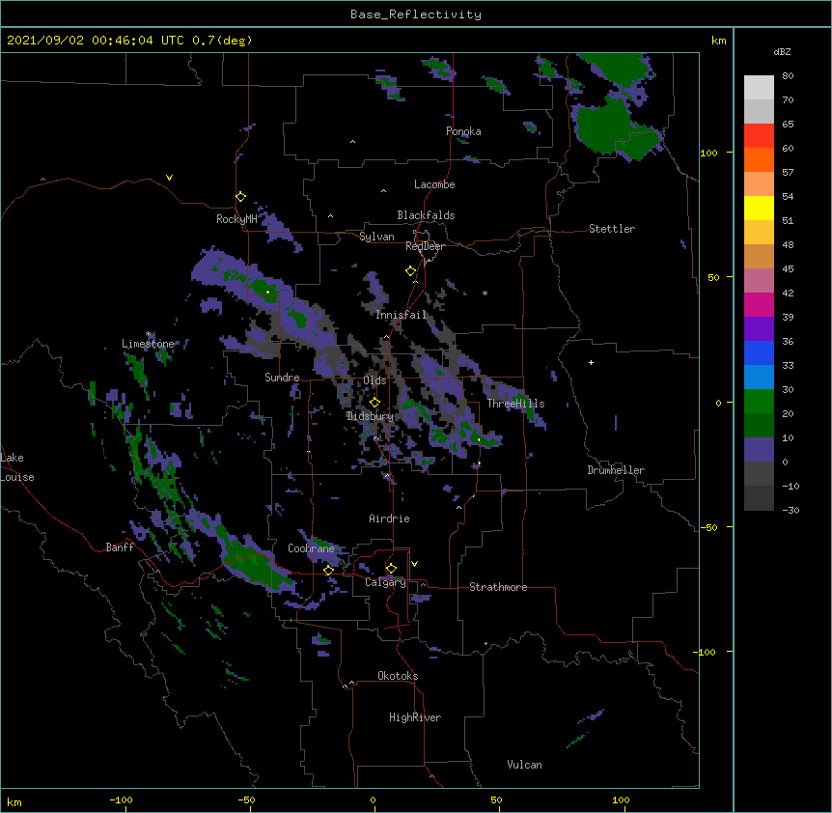Viewport: 832px width, 813px height.
Task: Select the light gray 70-80 dBZ swatch
Action: [759, 87]
